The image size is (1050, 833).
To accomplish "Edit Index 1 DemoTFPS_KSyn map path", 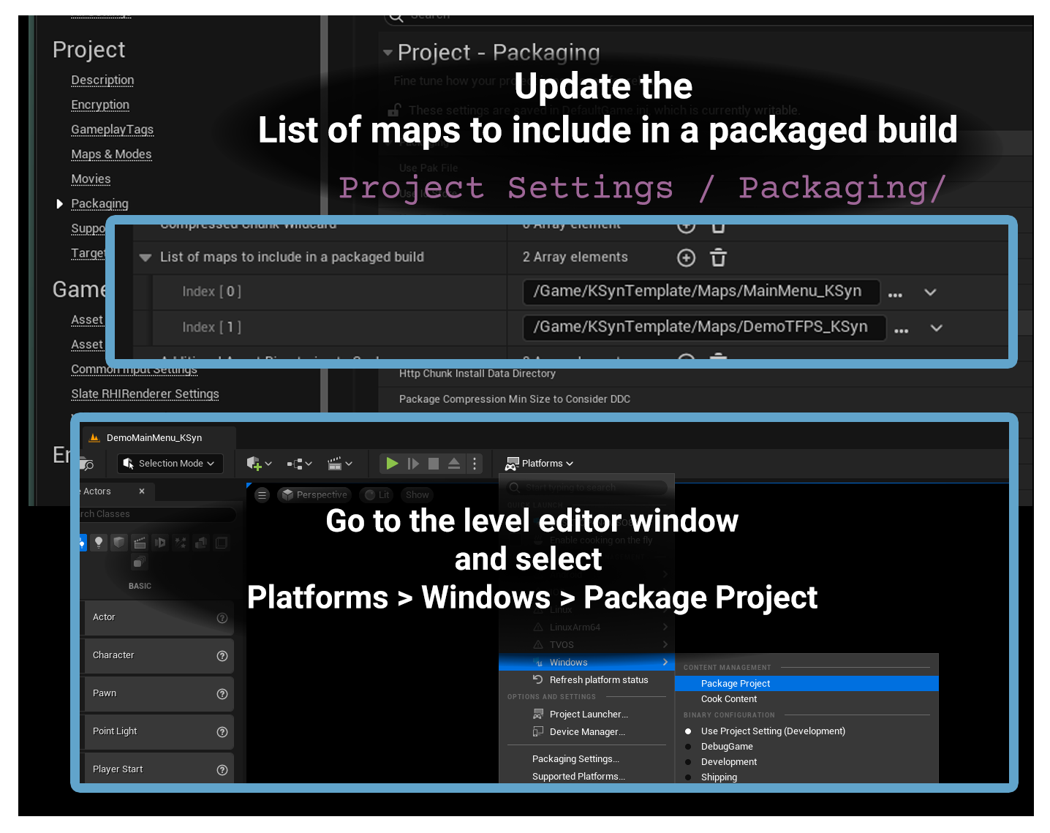I will [704, 327].
